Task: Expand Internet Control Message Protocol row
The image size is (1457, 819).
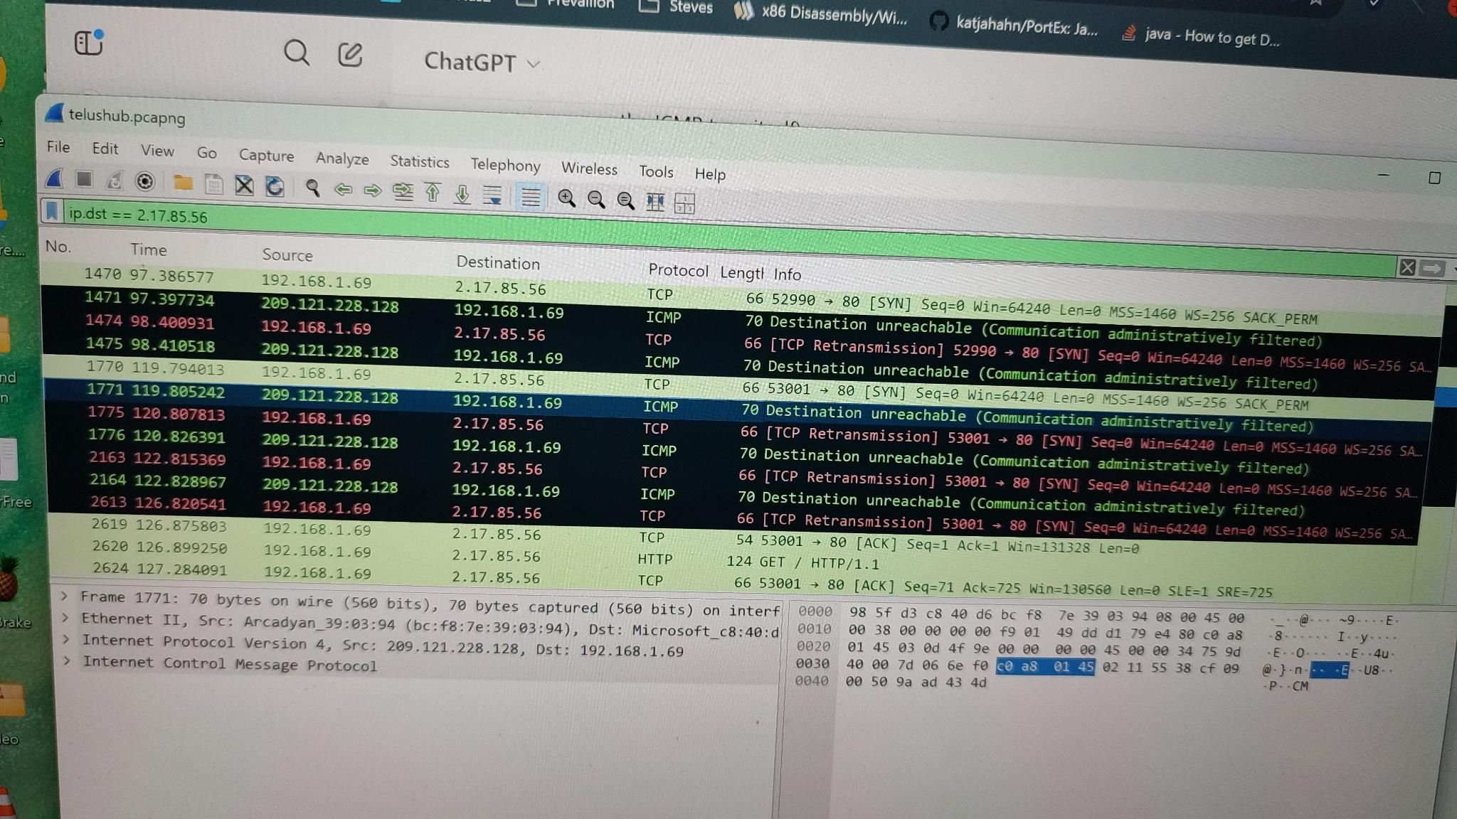Action: tap(66, 660)
